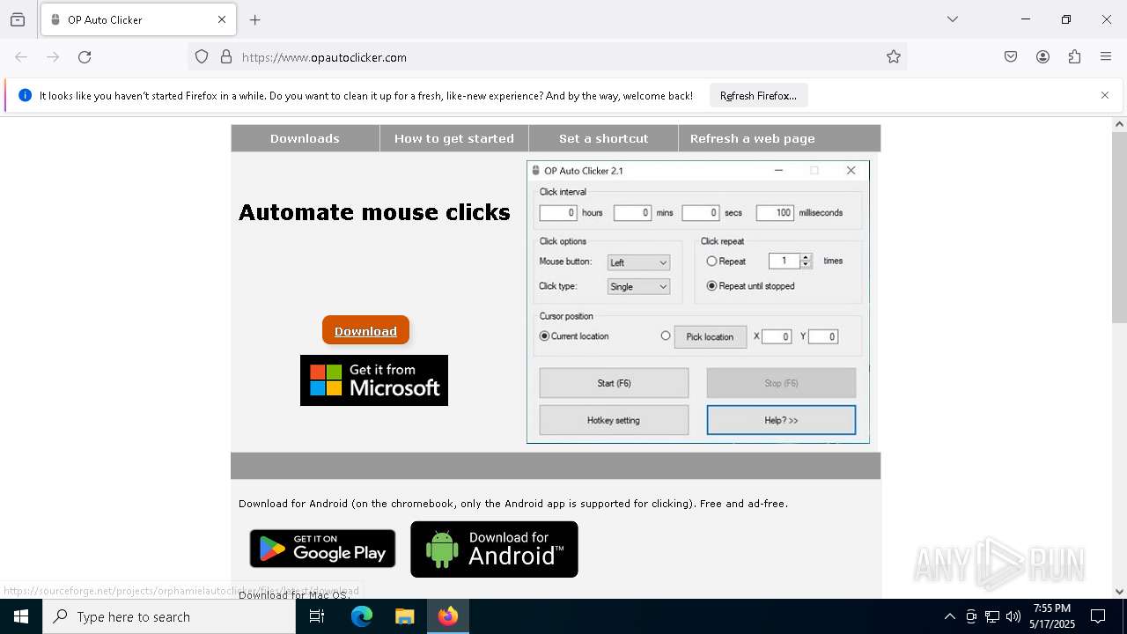This screenshot has height=634, width=1127.
Task: Select Repeat until stopped radio button
Action: pos(711,286)
